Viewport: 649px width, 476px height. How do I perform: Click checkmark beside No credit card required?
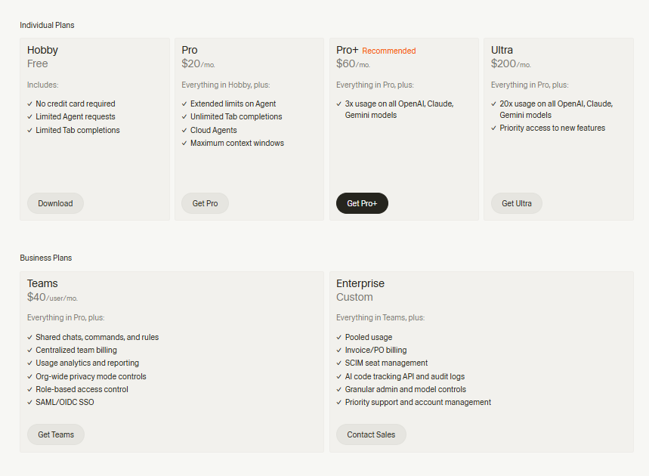click(x=29, y=104)
